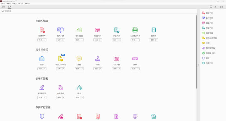
Task: Expand the dropdown arrow under 图章
Action: (x=101, y=69)
